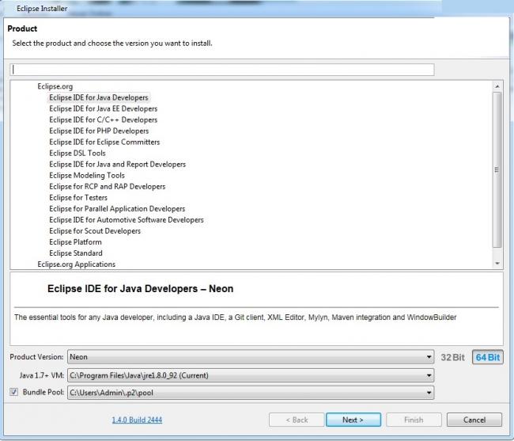This screenshot has height=441, width=514.
Task: Select Eclipse for Testers entry
Action: click(78, 198)
